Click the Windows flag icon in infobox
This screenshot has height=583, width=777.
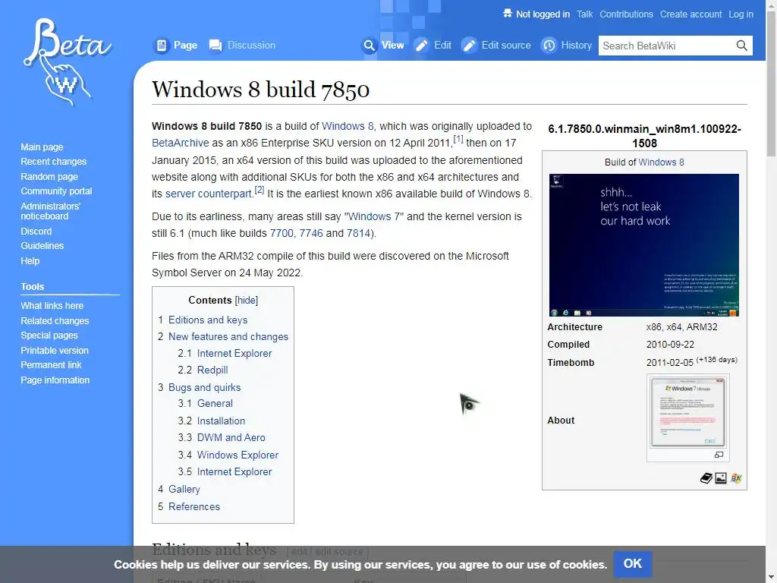click(x=736, y=478)
